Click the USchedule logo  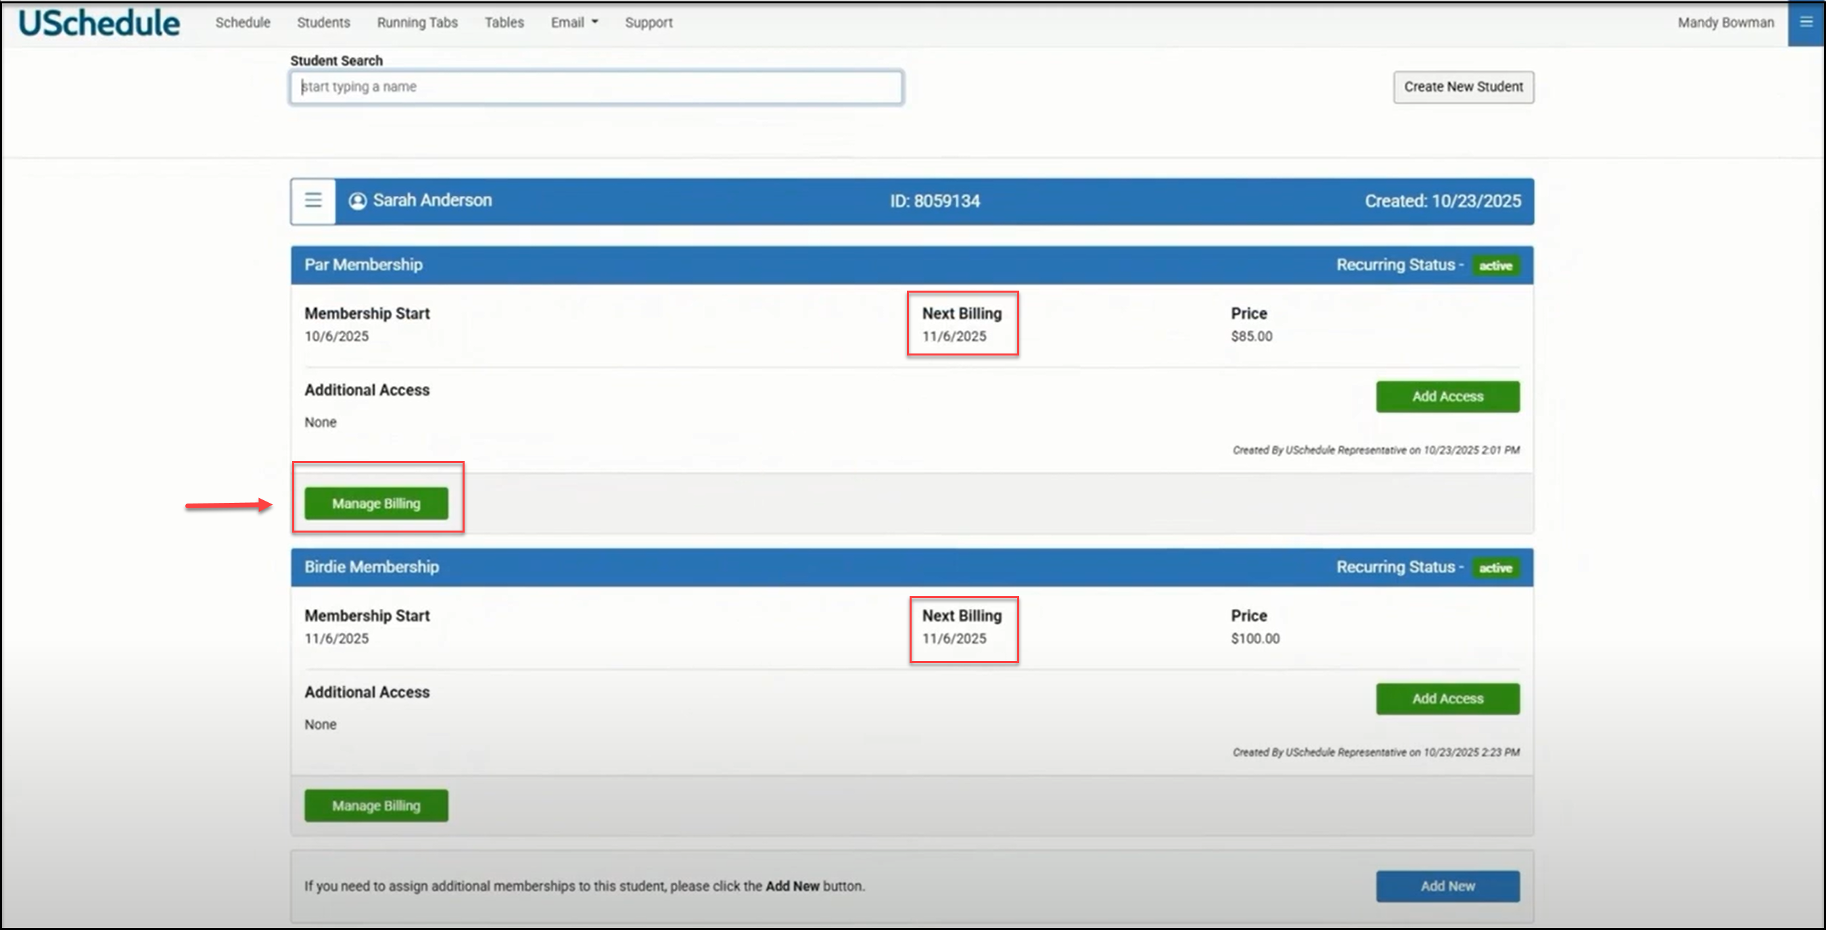[99, 23]
